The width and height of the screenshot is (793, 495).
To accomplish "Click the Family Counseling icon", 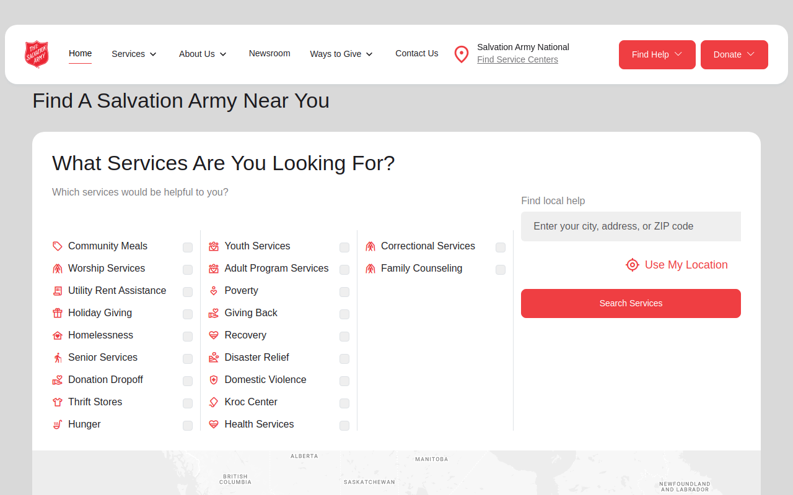I will coord(370,269).
